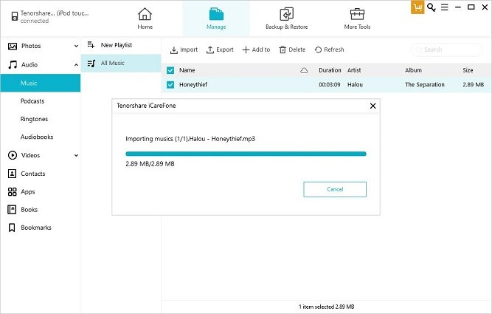The width and height of the screenshot is (492, 314).
Task: Click the shopping cart icon
Action: 418,7
